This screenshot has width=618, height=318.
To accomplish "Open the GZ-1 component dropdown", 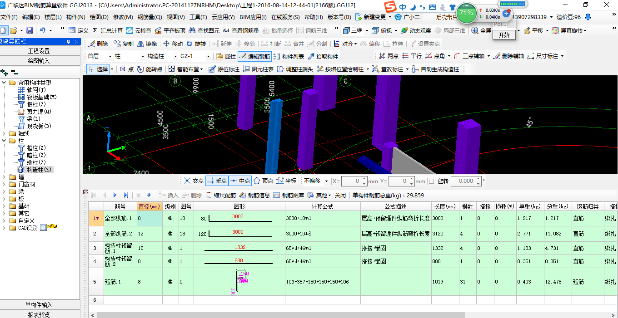I will tap(208, 57).
